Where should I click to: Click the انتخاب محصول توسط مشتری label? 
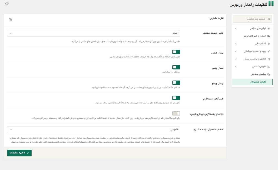[208, 130]
